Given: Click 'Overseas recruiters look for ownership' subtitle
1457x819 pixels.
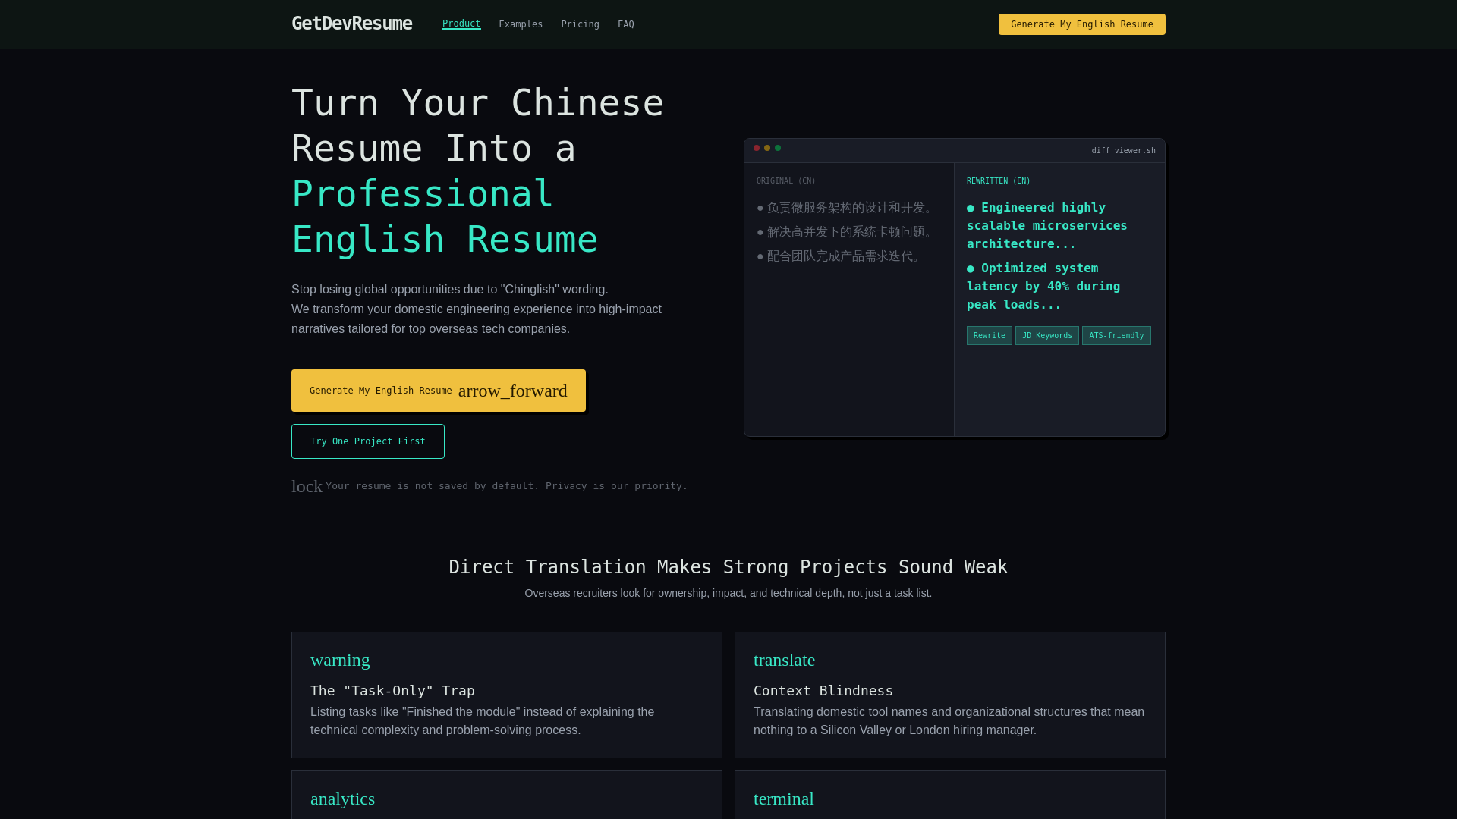Looking at the screenshot, I should click(728, 593).
